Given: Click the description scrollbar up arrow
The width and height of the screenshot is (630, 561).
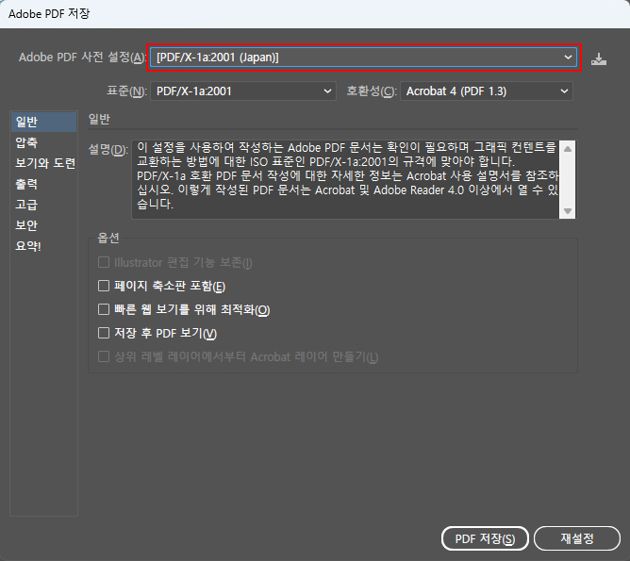Looking at the screenshot, I should (567, 149).
